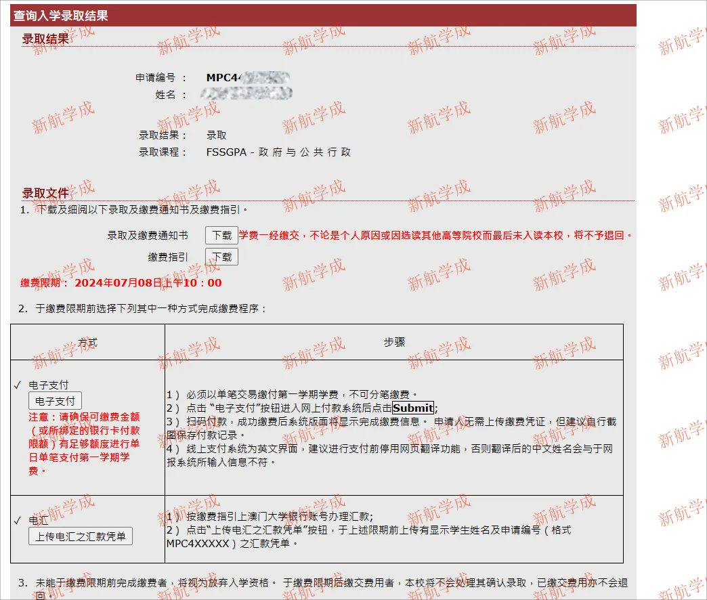Click the 申请编号 field label
The width and height of the screenshot is (707, 600).
click(161, 77)
